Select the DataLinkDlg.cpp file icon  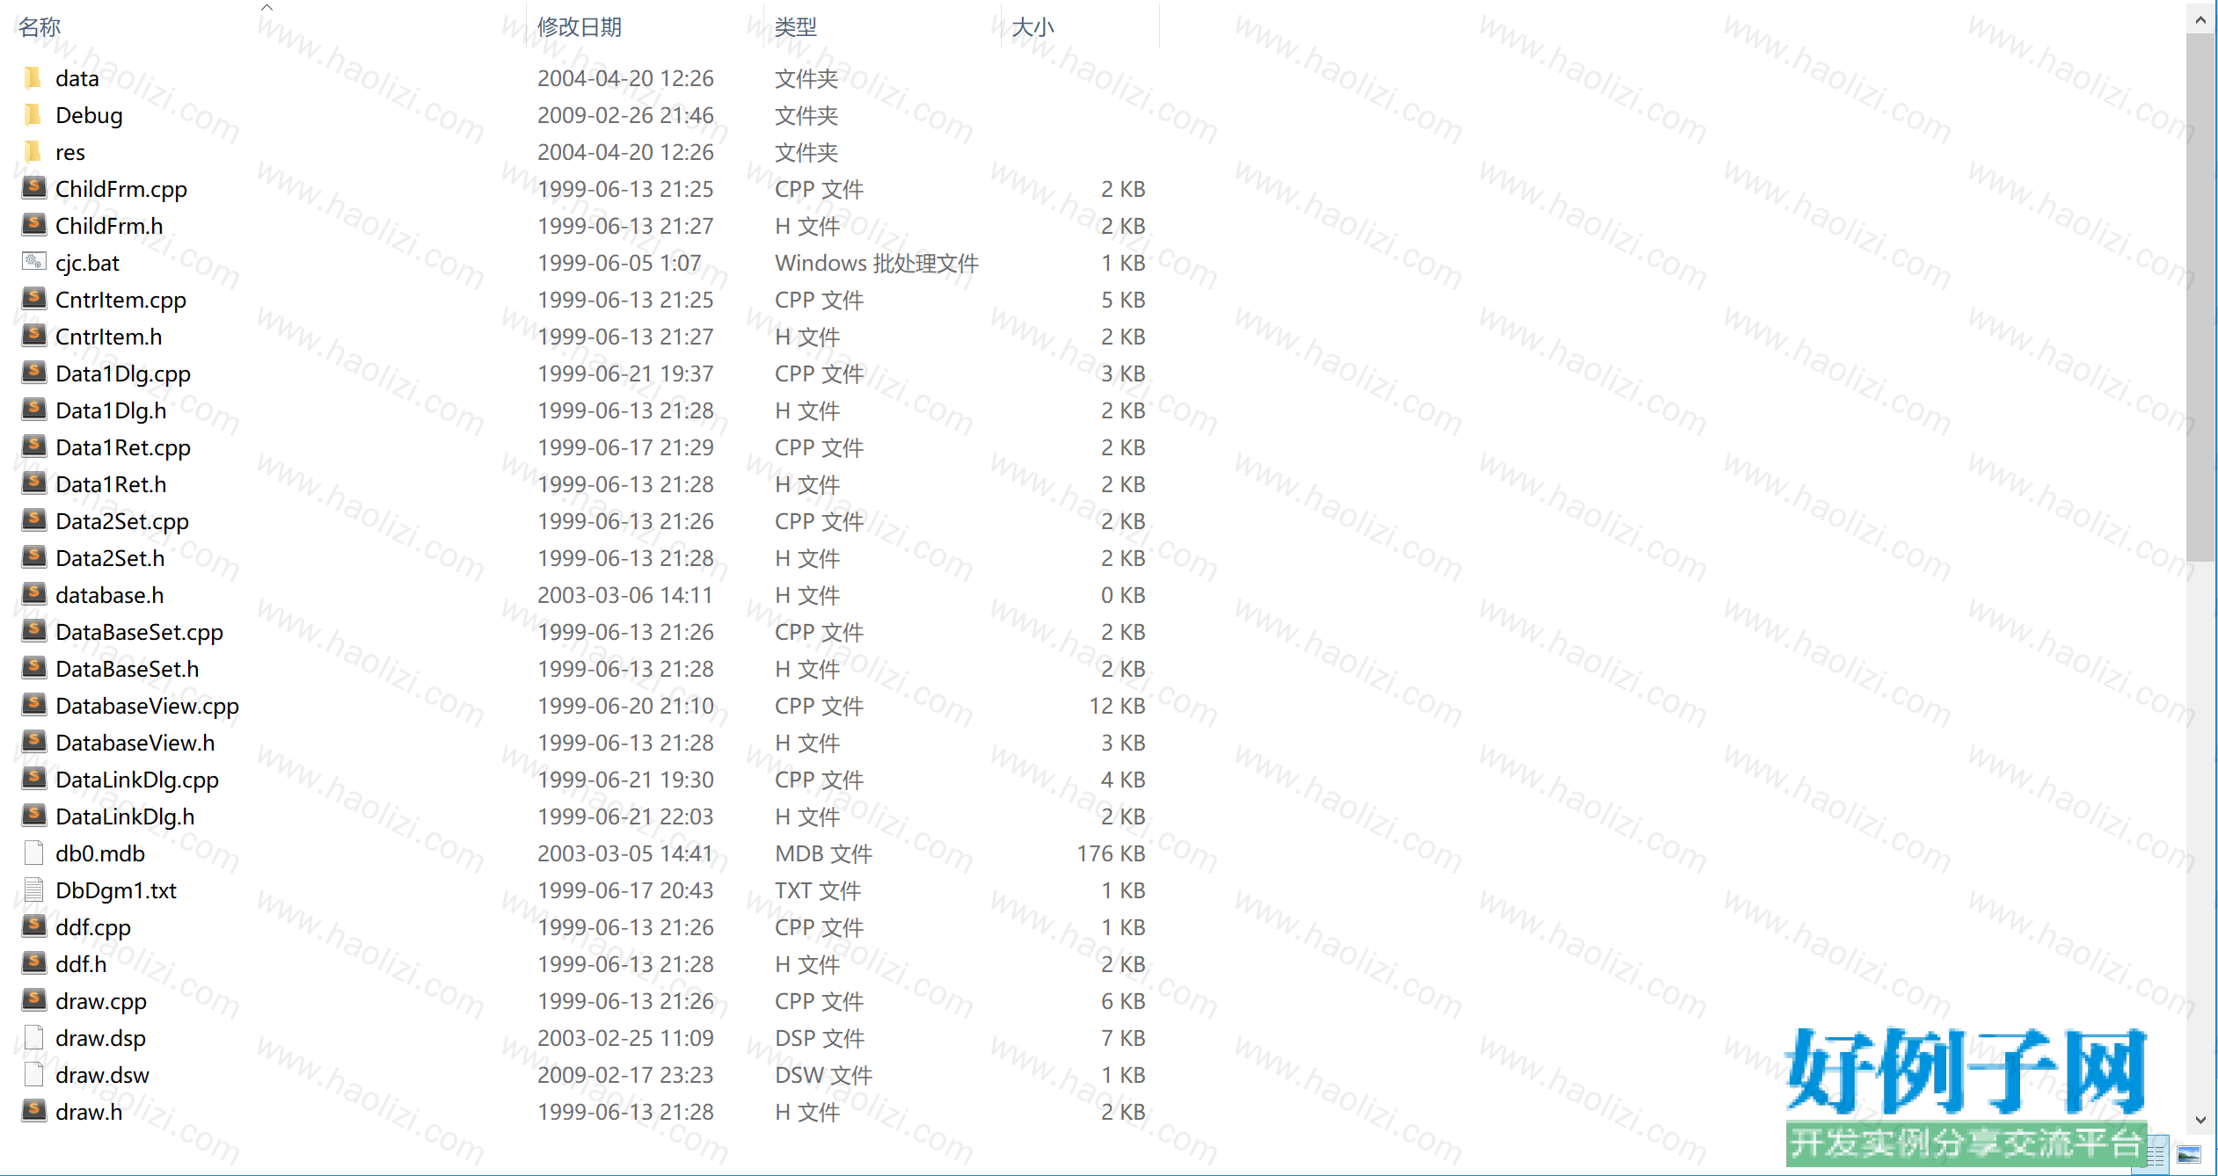pyautogui.click(x=33, y=779)
